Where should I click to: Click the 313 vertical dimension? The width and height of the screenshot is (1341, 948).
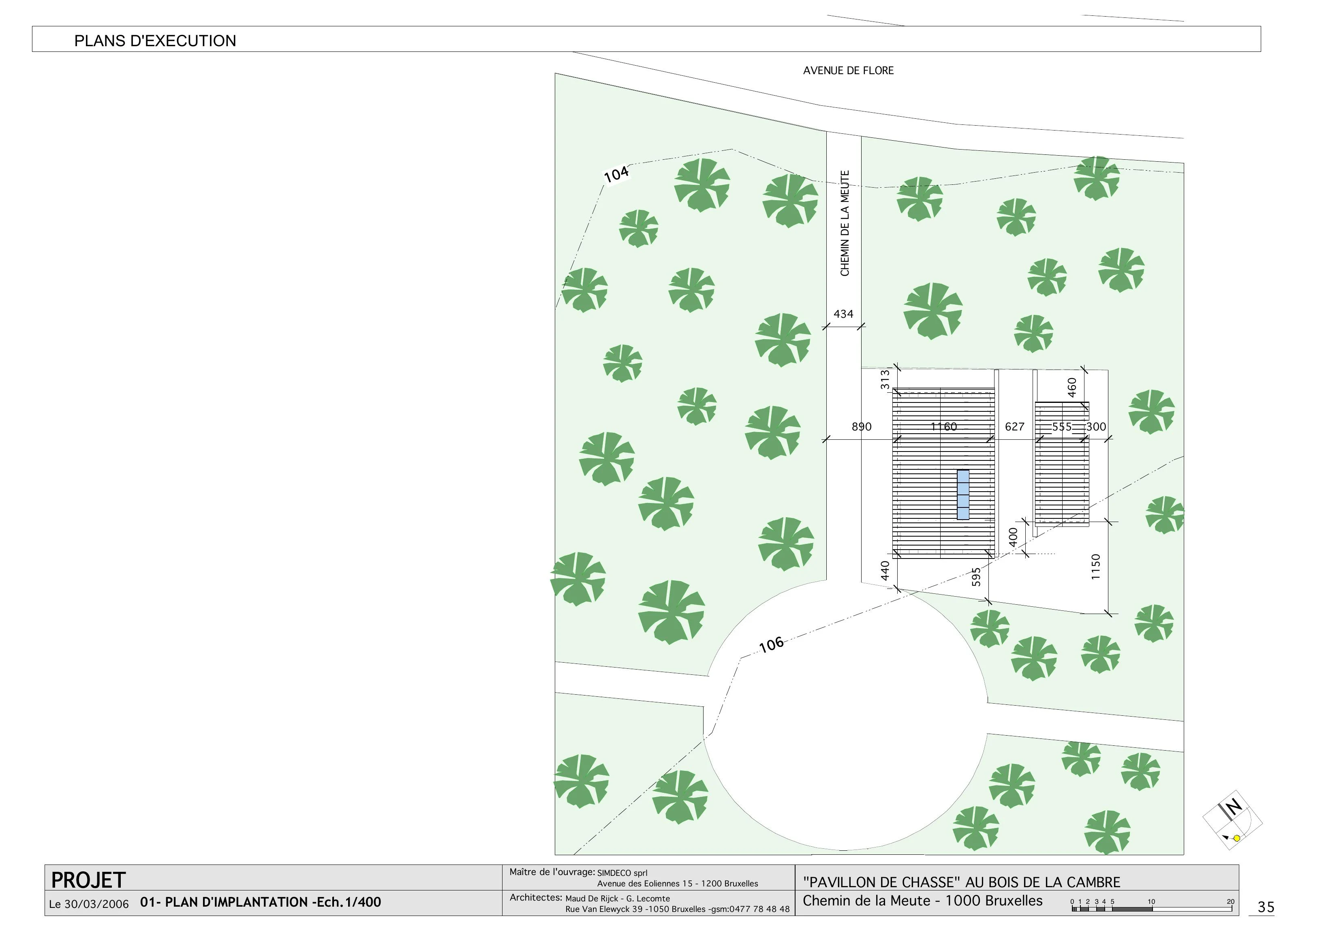click(885, 380)
